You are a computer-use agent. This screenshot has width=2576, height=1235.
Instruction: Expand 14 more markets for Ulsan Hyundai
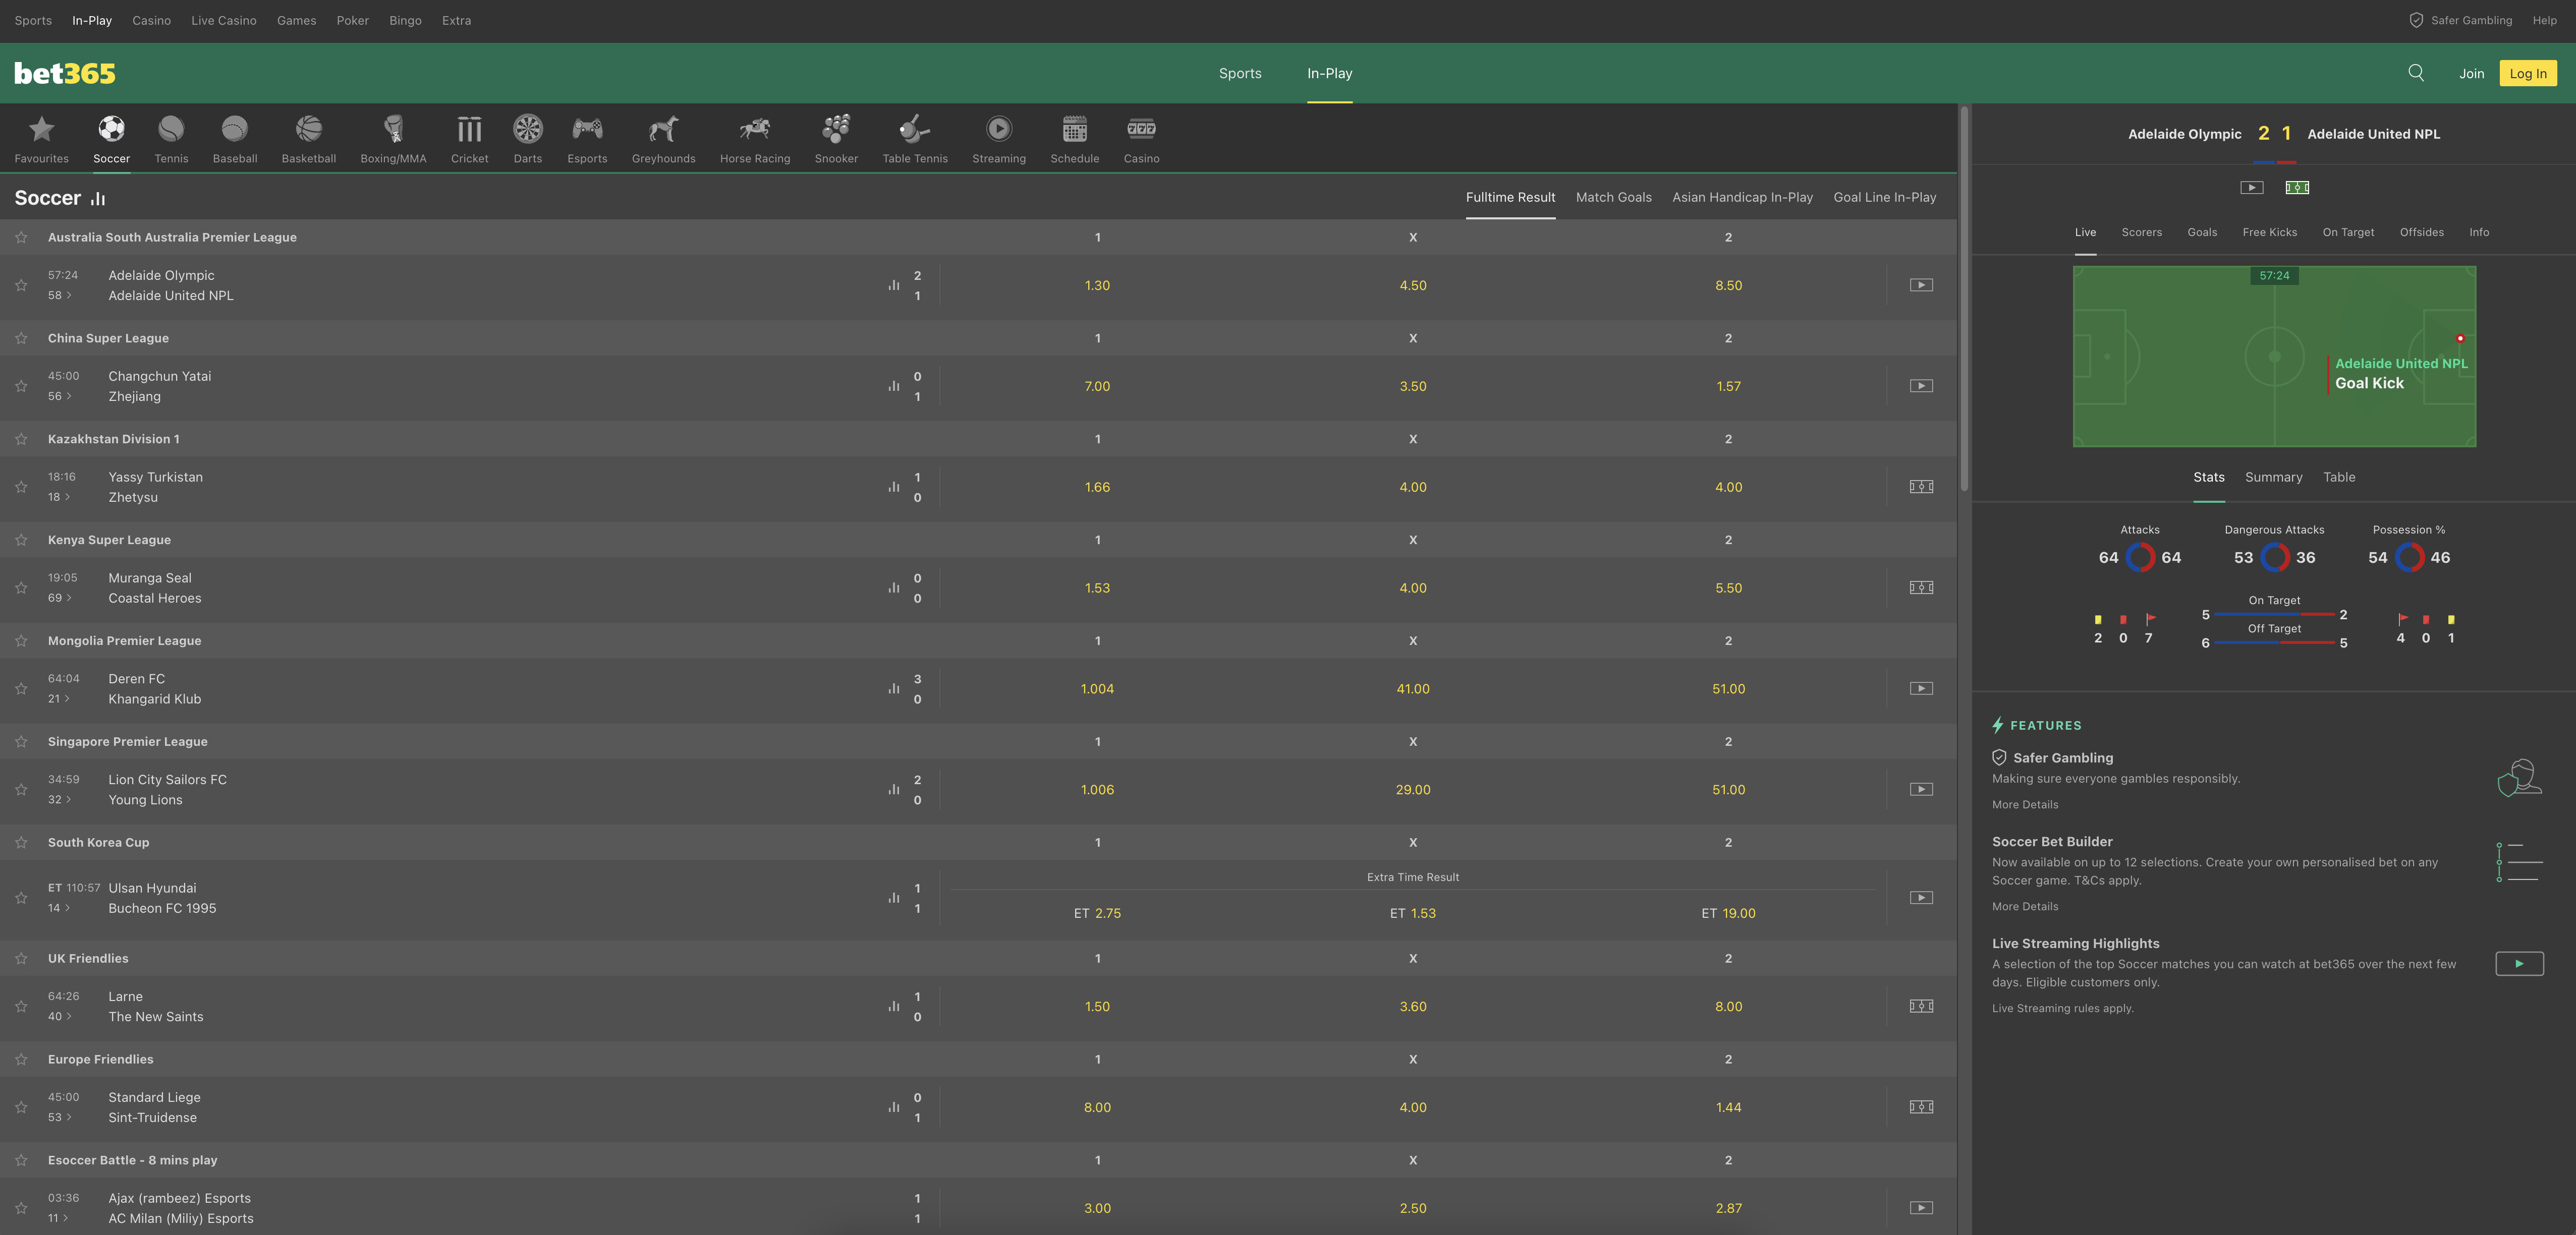coord(59,908)
